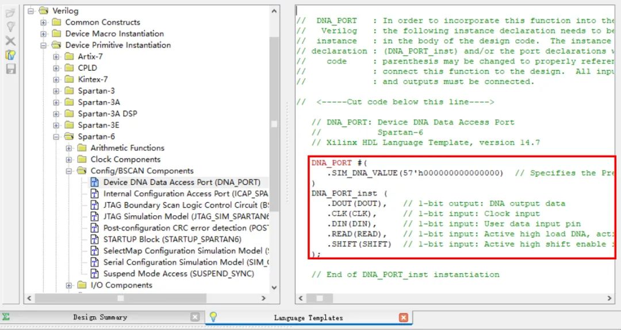621x330 pixels.
Task: Click the light bulb page icon in toolbar
Action: (10, 55)
